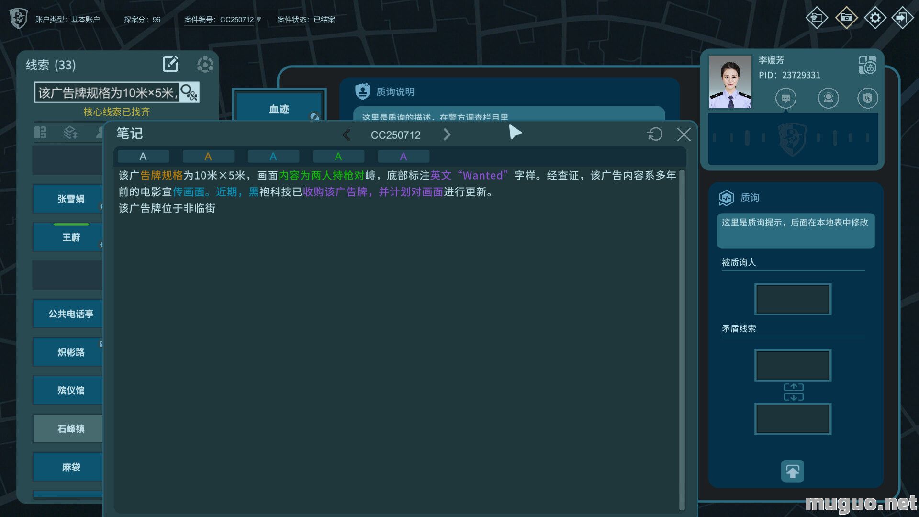Open the clue notes edit icon
The height and width of the screenshot is (517, 919).
coord(170,64)
